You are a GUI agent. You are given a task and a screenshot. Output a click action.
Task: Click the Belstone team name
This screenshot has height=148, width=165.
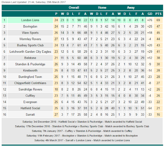click(30, 58)
